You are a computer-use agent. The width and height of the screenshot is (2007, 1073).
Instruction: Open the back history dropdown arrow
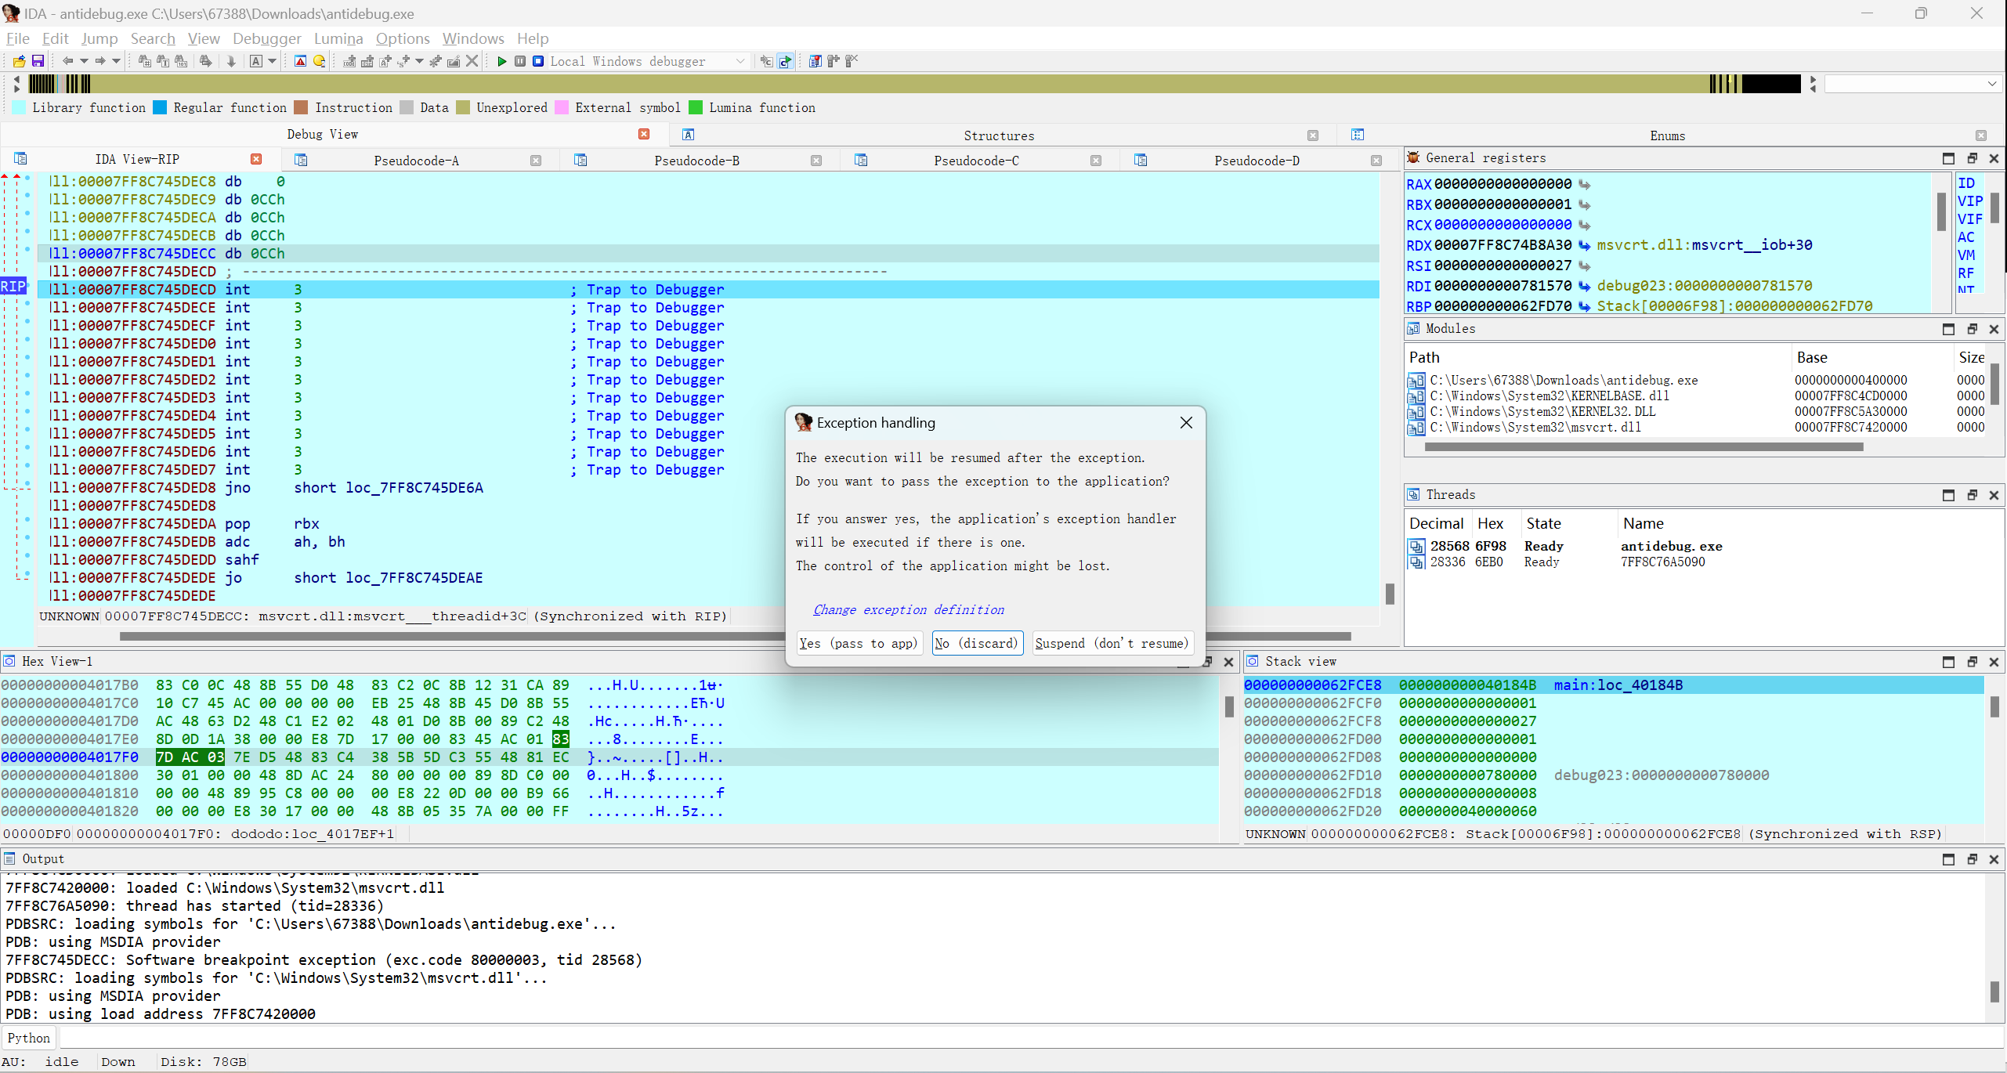pos(84,61)
